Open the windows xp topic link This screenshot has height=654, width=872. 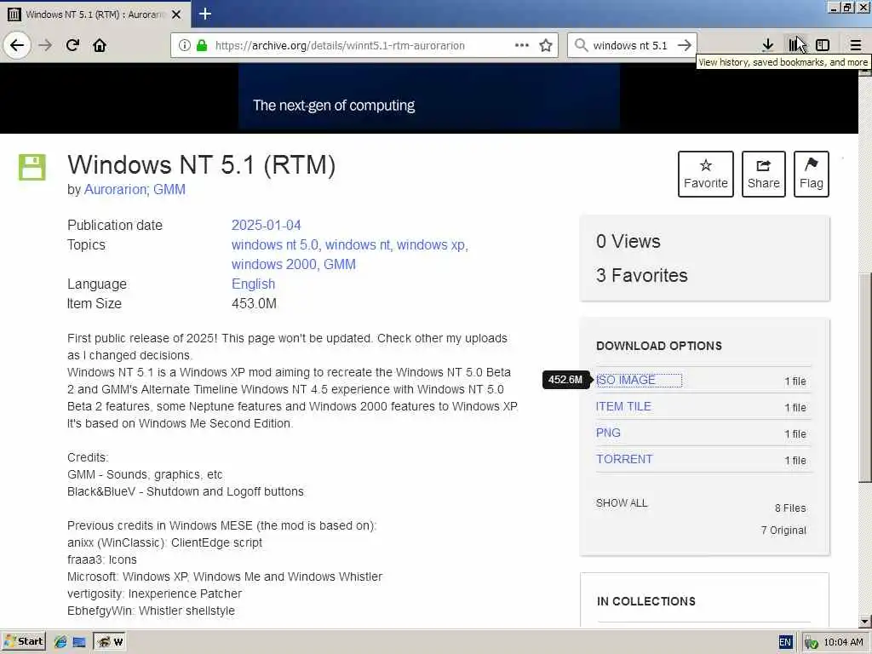pos(431,244)
